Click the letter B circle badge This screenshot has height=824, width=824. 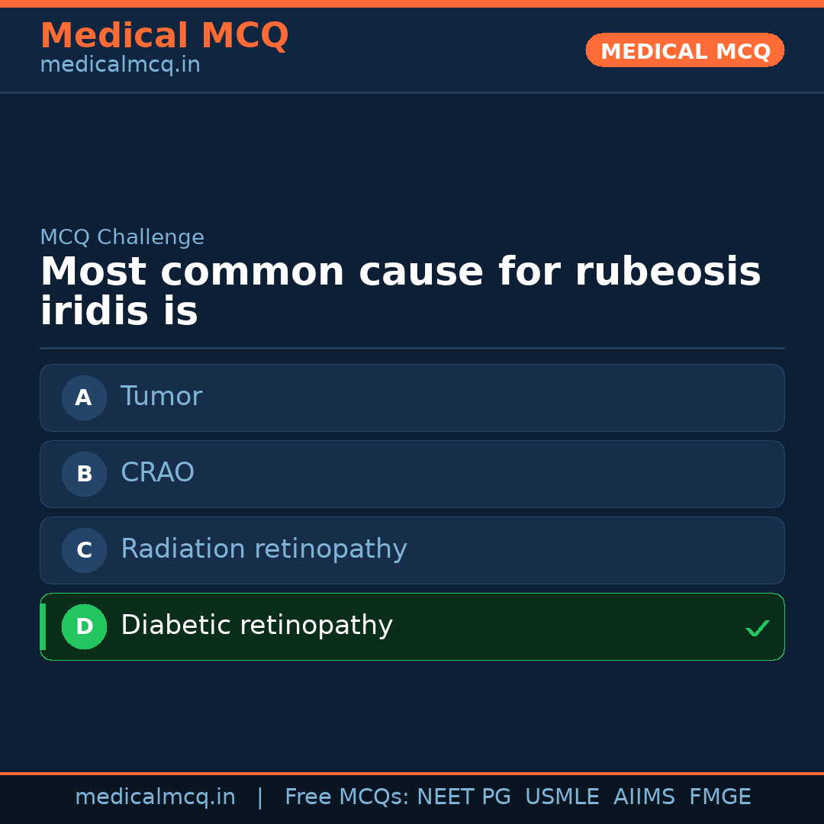84,474
